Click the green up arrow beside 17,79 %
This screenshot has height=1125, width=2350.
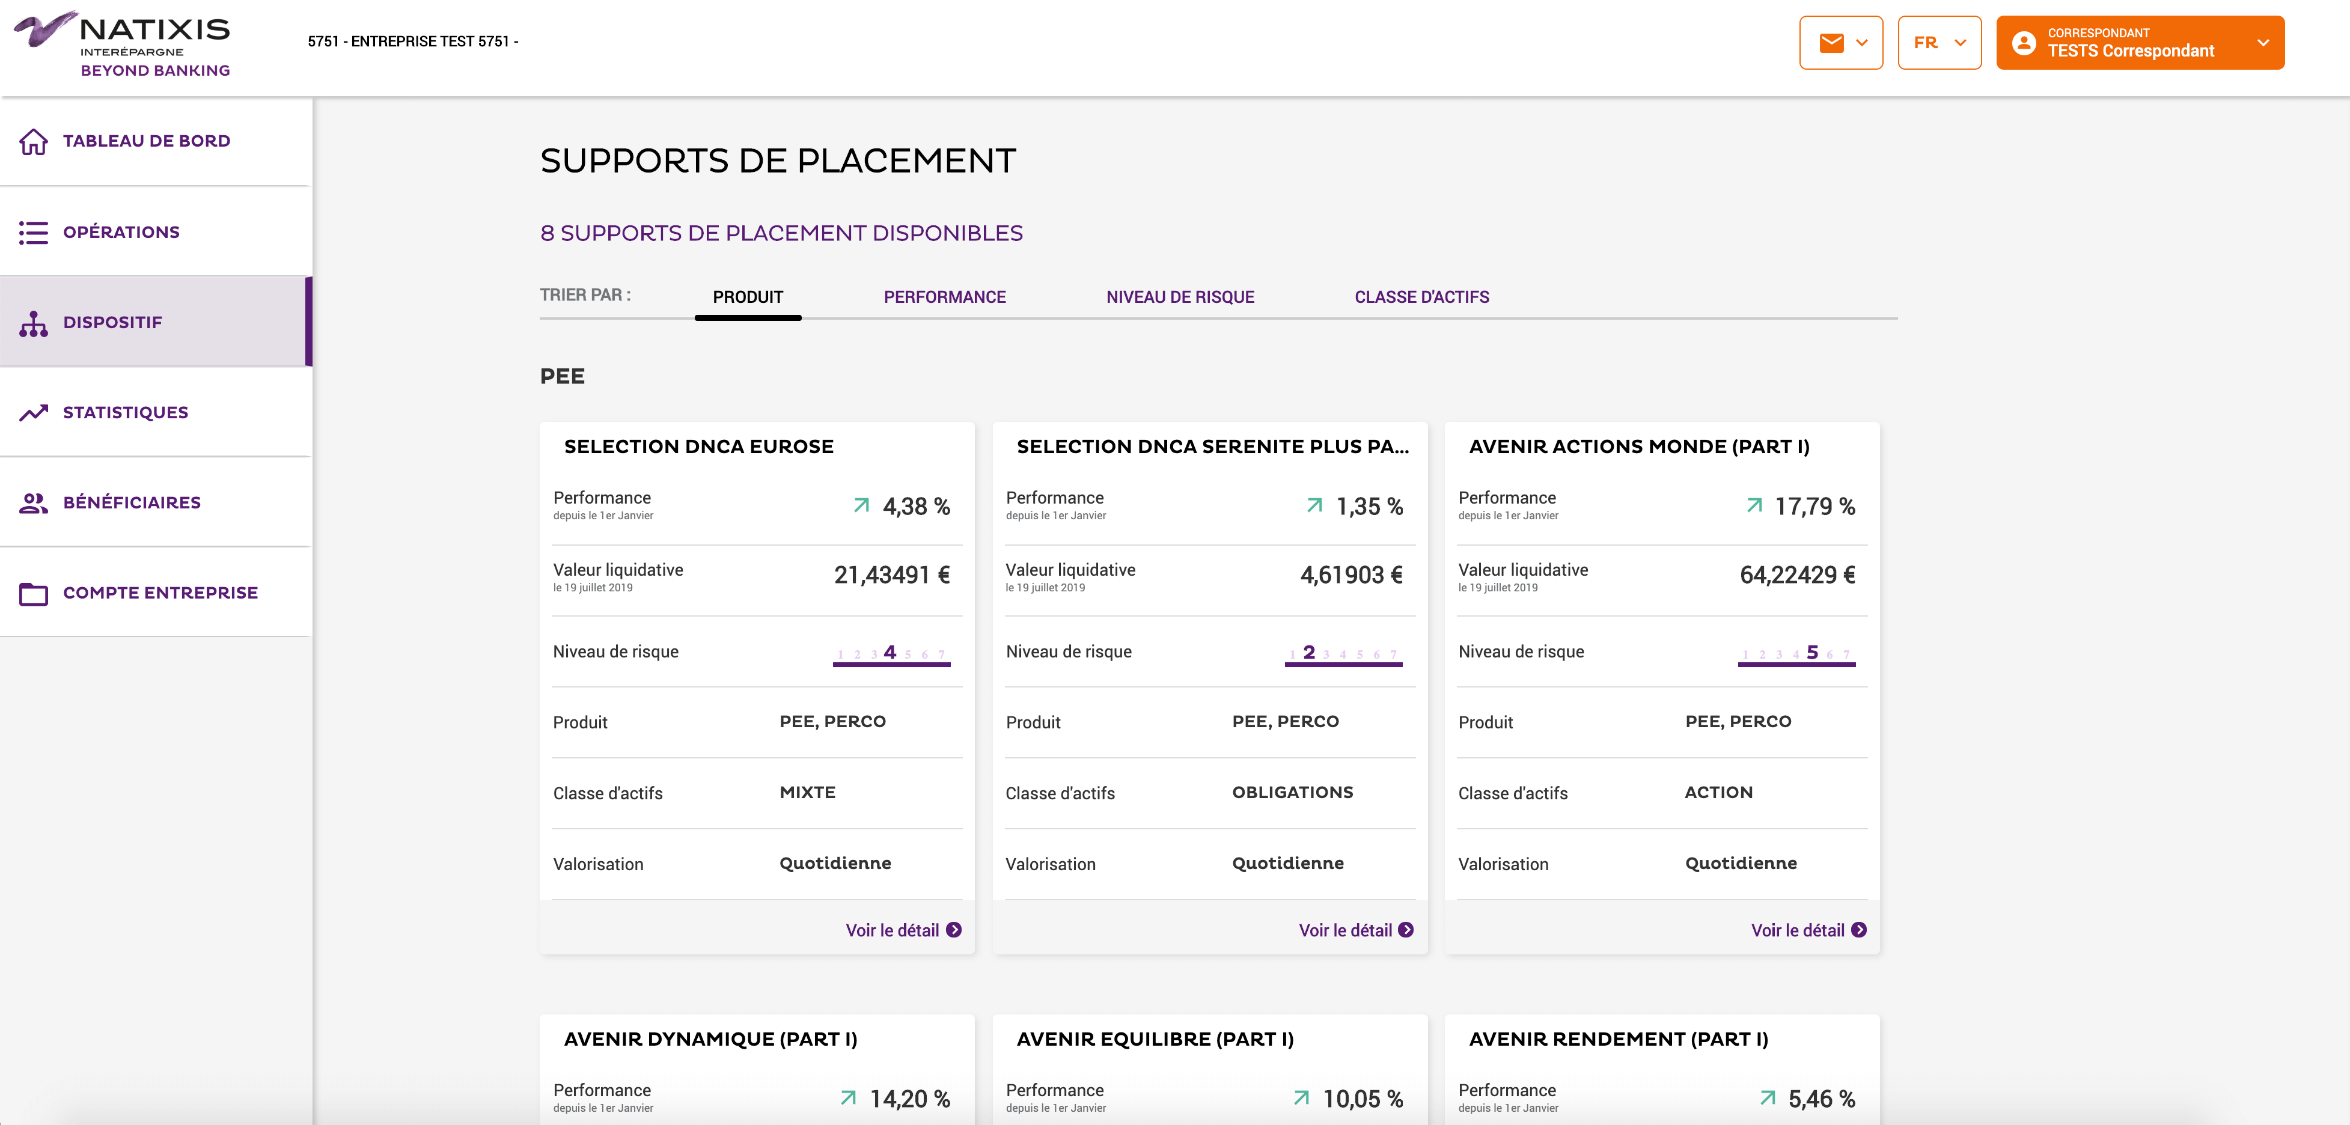point(1754,505)
